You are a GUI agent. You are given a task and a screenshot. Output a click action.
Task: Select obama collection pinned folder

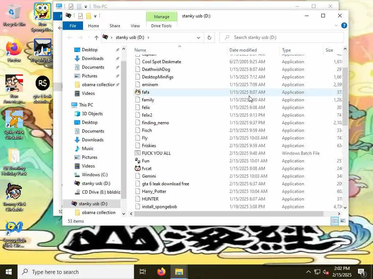click(x=98, y=84)
